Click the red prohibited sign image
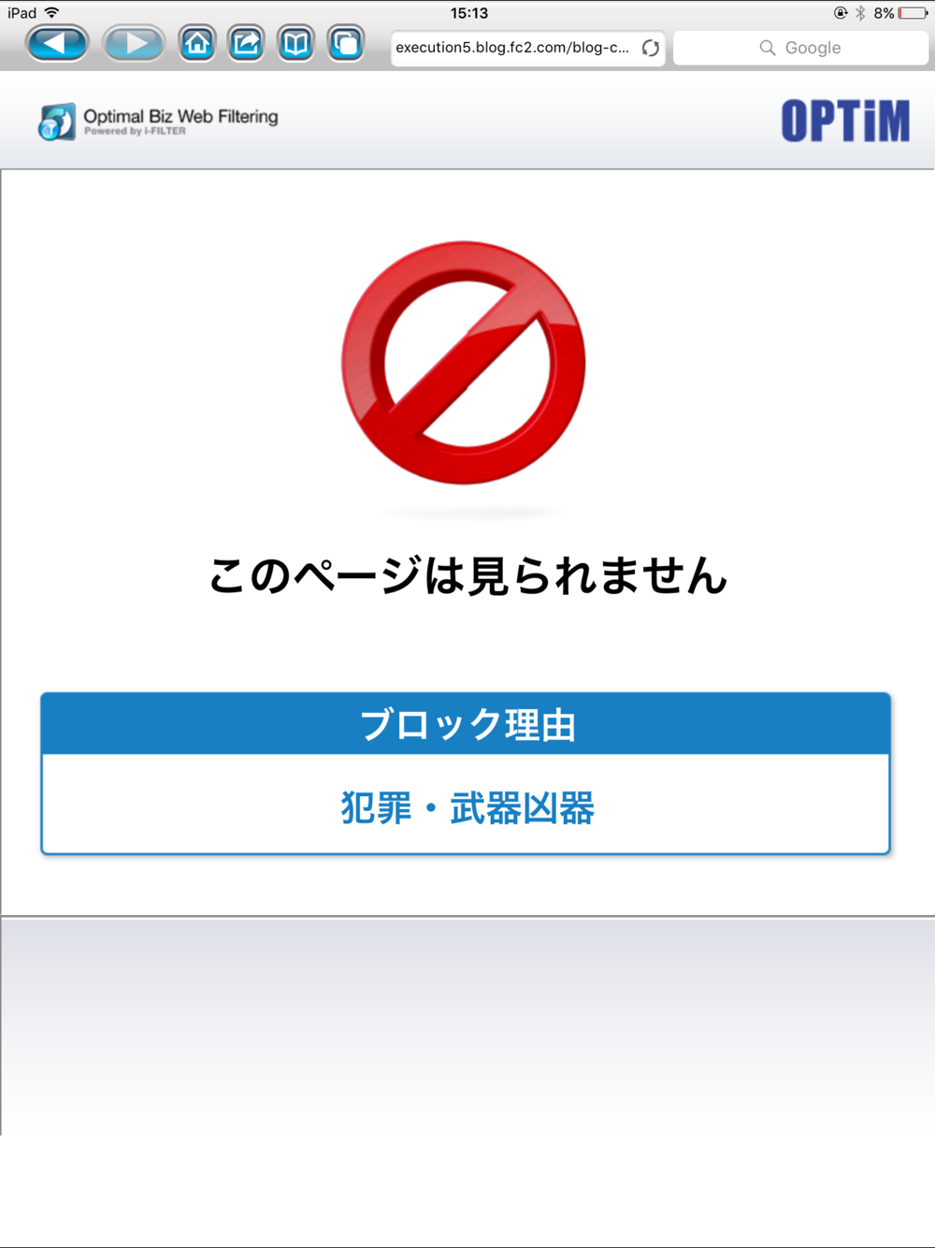935x1248 pixels. [464, 363]
